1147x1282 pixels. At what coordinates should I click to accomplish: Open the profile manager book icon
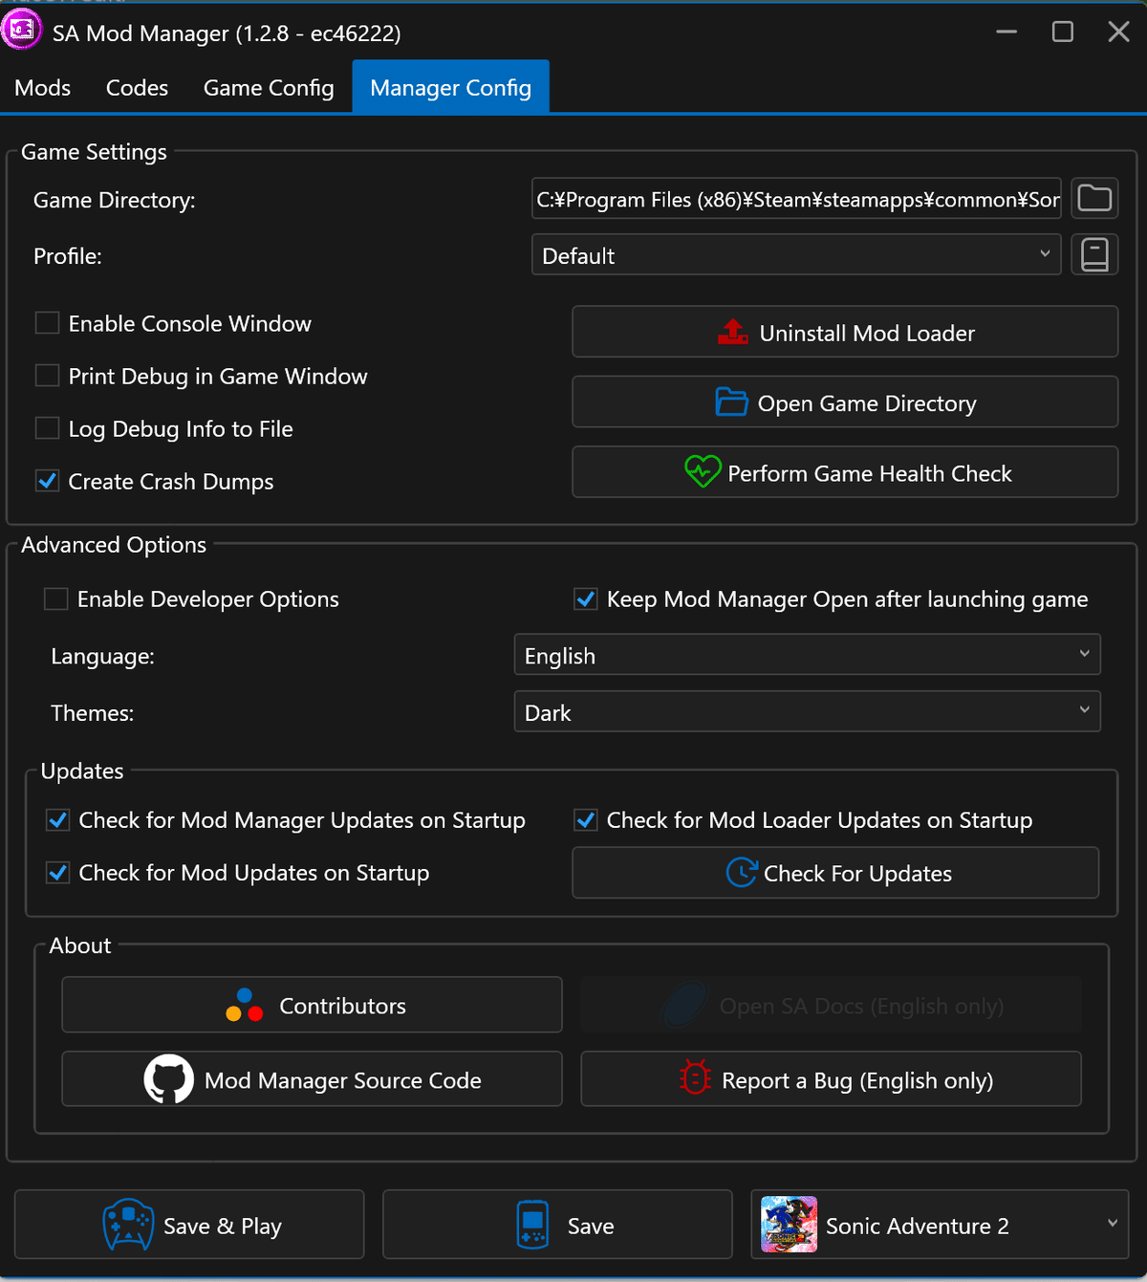(1094, 255)
